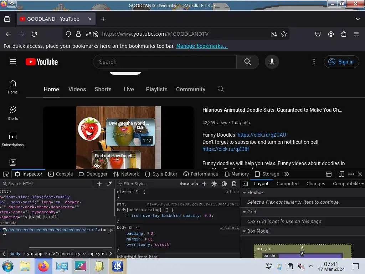Select Computed sidebar tab

(288, 184)
